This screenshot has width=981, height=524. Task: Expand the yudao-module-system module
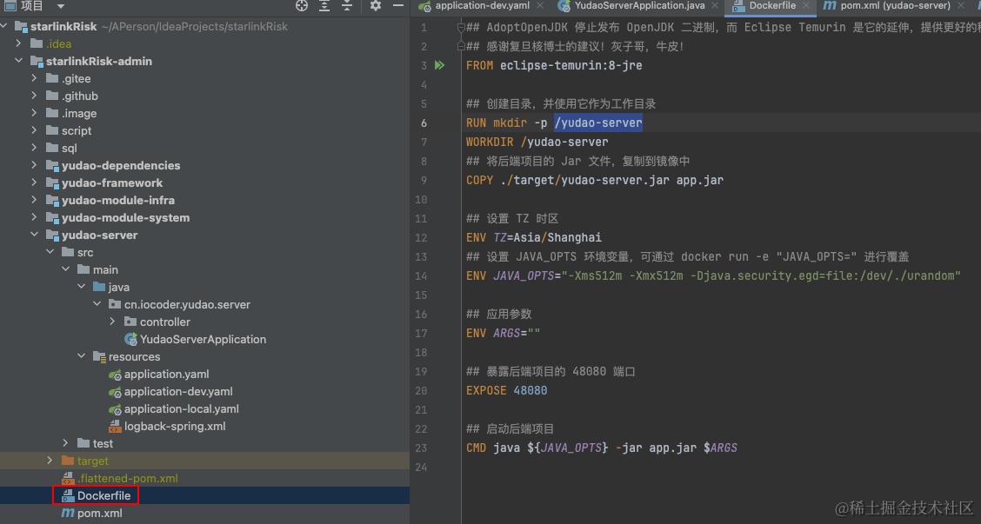coord(35,217)
